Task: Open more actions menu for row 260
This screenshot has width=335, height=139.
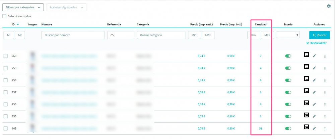Action: pyautogui.click(x=325, y=56)
